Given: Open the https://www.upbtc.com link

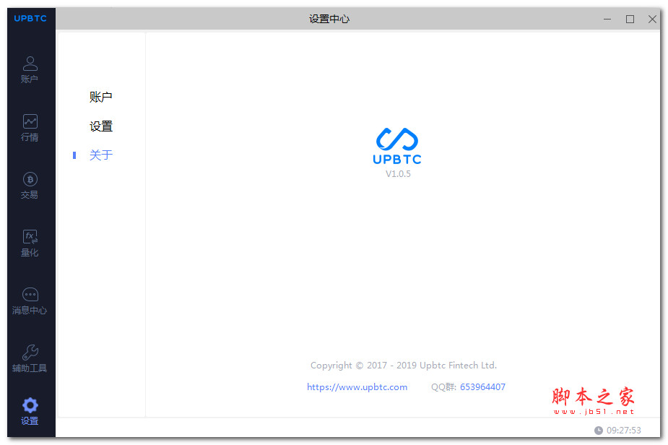Looking at the screenshot, I should [x=357, y=387].
